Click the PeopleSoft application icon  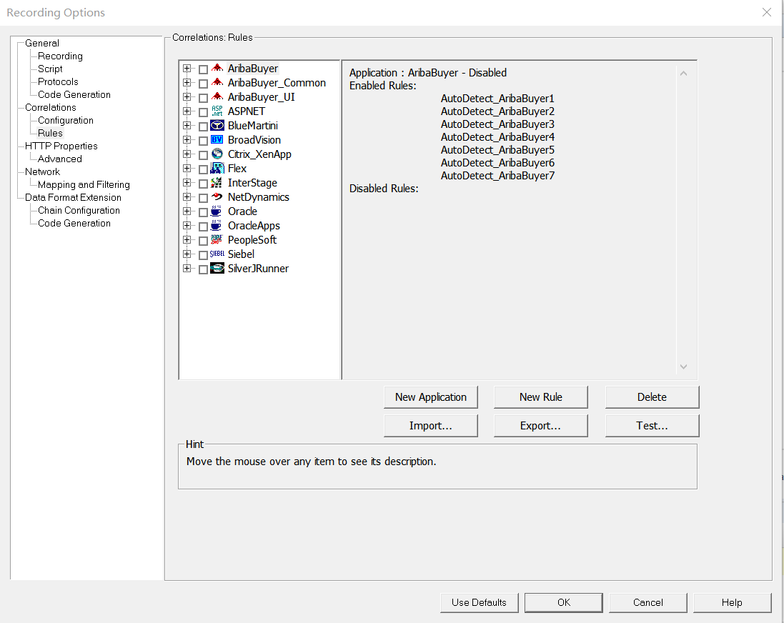[x=217, y=239]
